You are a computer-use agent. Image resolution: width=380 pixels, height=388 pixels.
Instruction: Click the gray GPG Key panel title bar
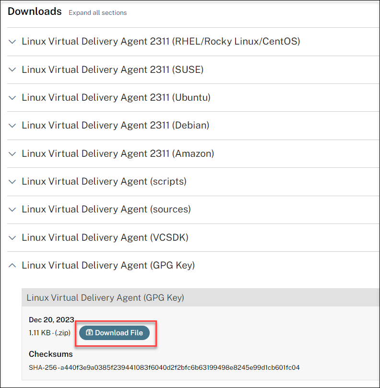pyautogui.click(x=201, y=297)
